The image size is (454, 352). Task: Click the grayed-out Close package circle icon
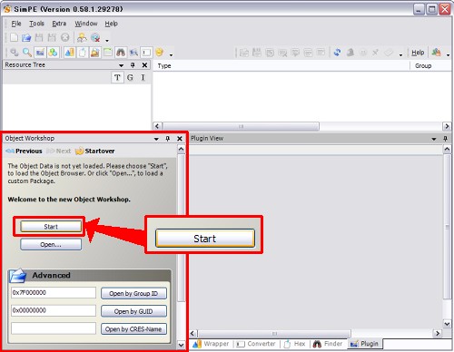(x=64, y=37)
